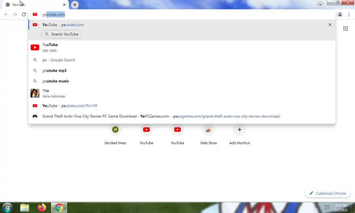Image resolution: width=355 pixels, height=213 pixels.
Task: Select the youtube.com/?hl=FR suggestion
Action: [x=182, y=106]
